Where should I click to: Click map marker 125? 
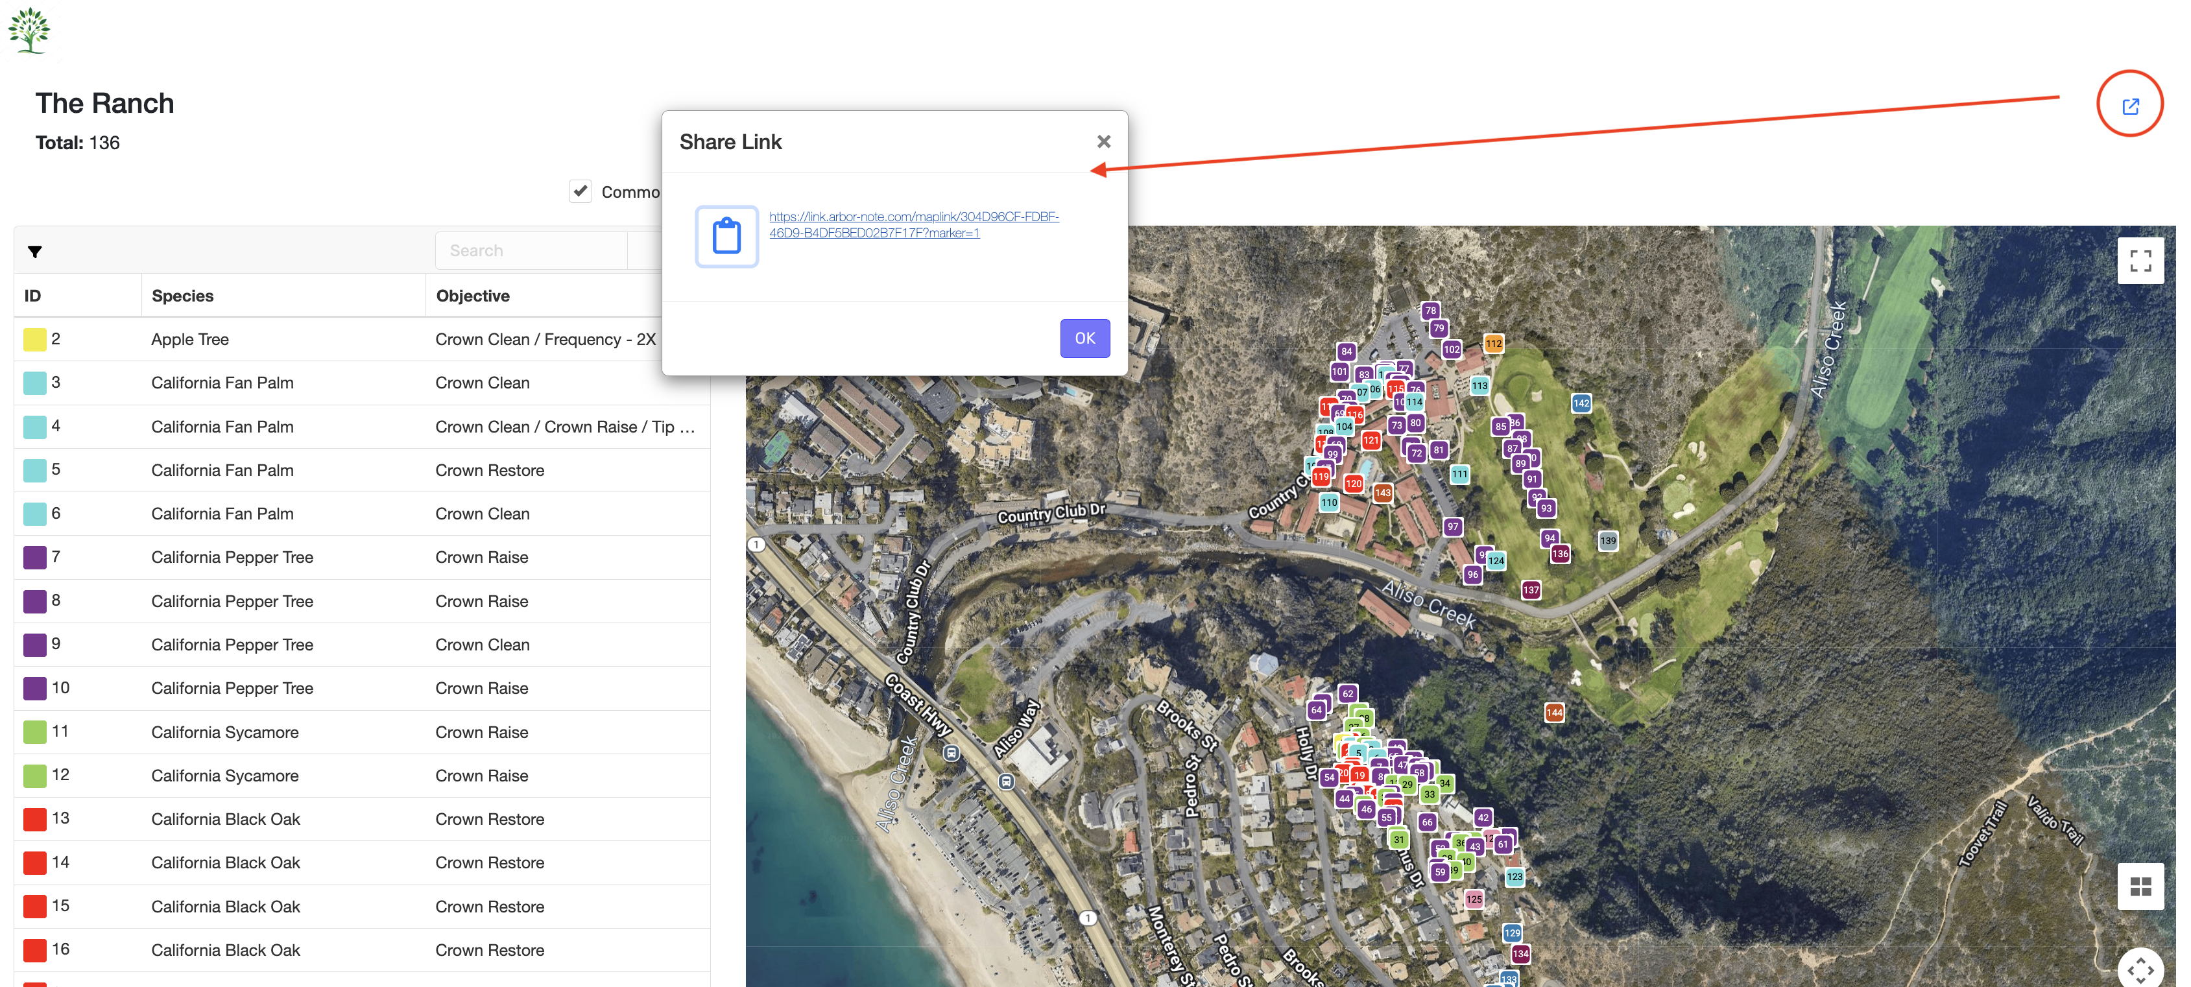pyautogui.click(x=1474, y=899)
